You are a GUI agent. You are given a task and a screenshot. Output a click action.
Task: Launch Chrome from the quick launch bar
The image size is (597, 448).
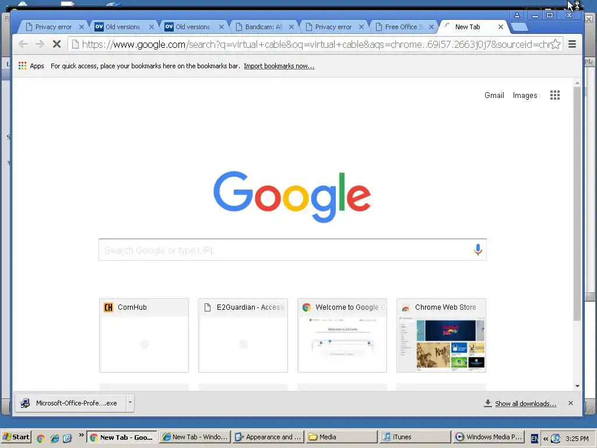(41, 438)
